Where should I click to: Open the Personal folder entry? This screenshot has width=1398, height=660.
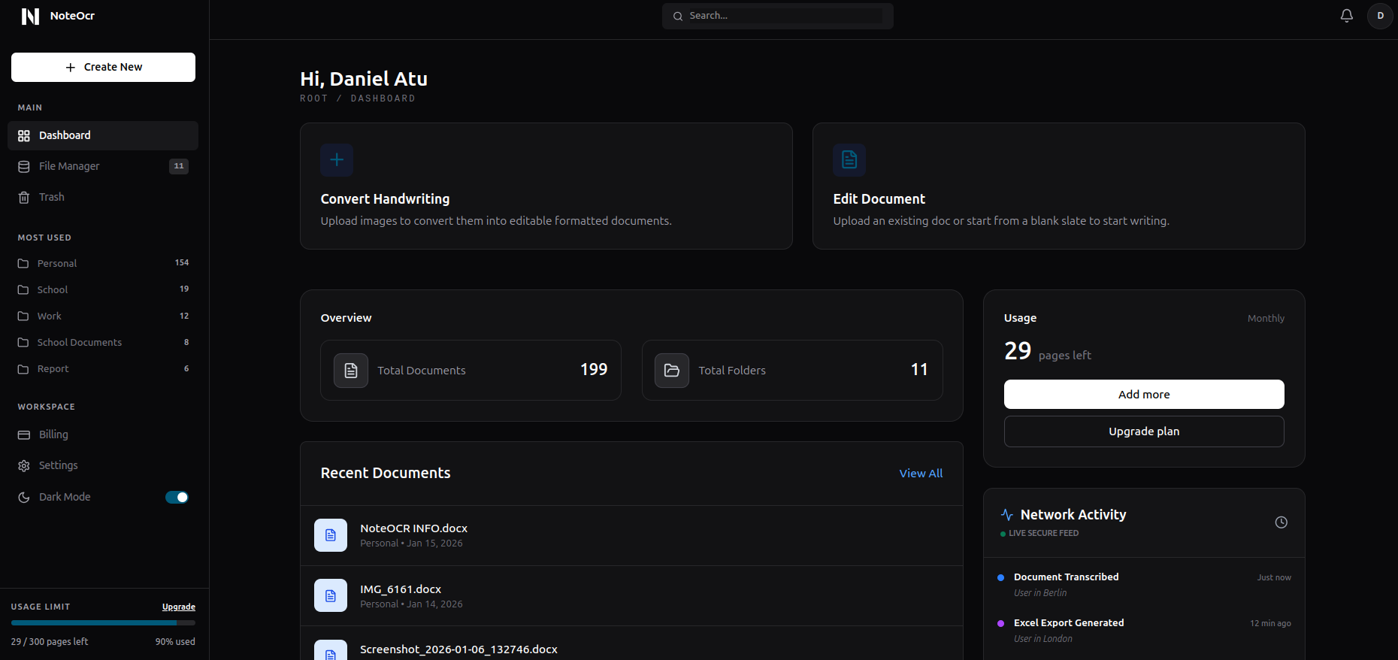coord(103,263)
